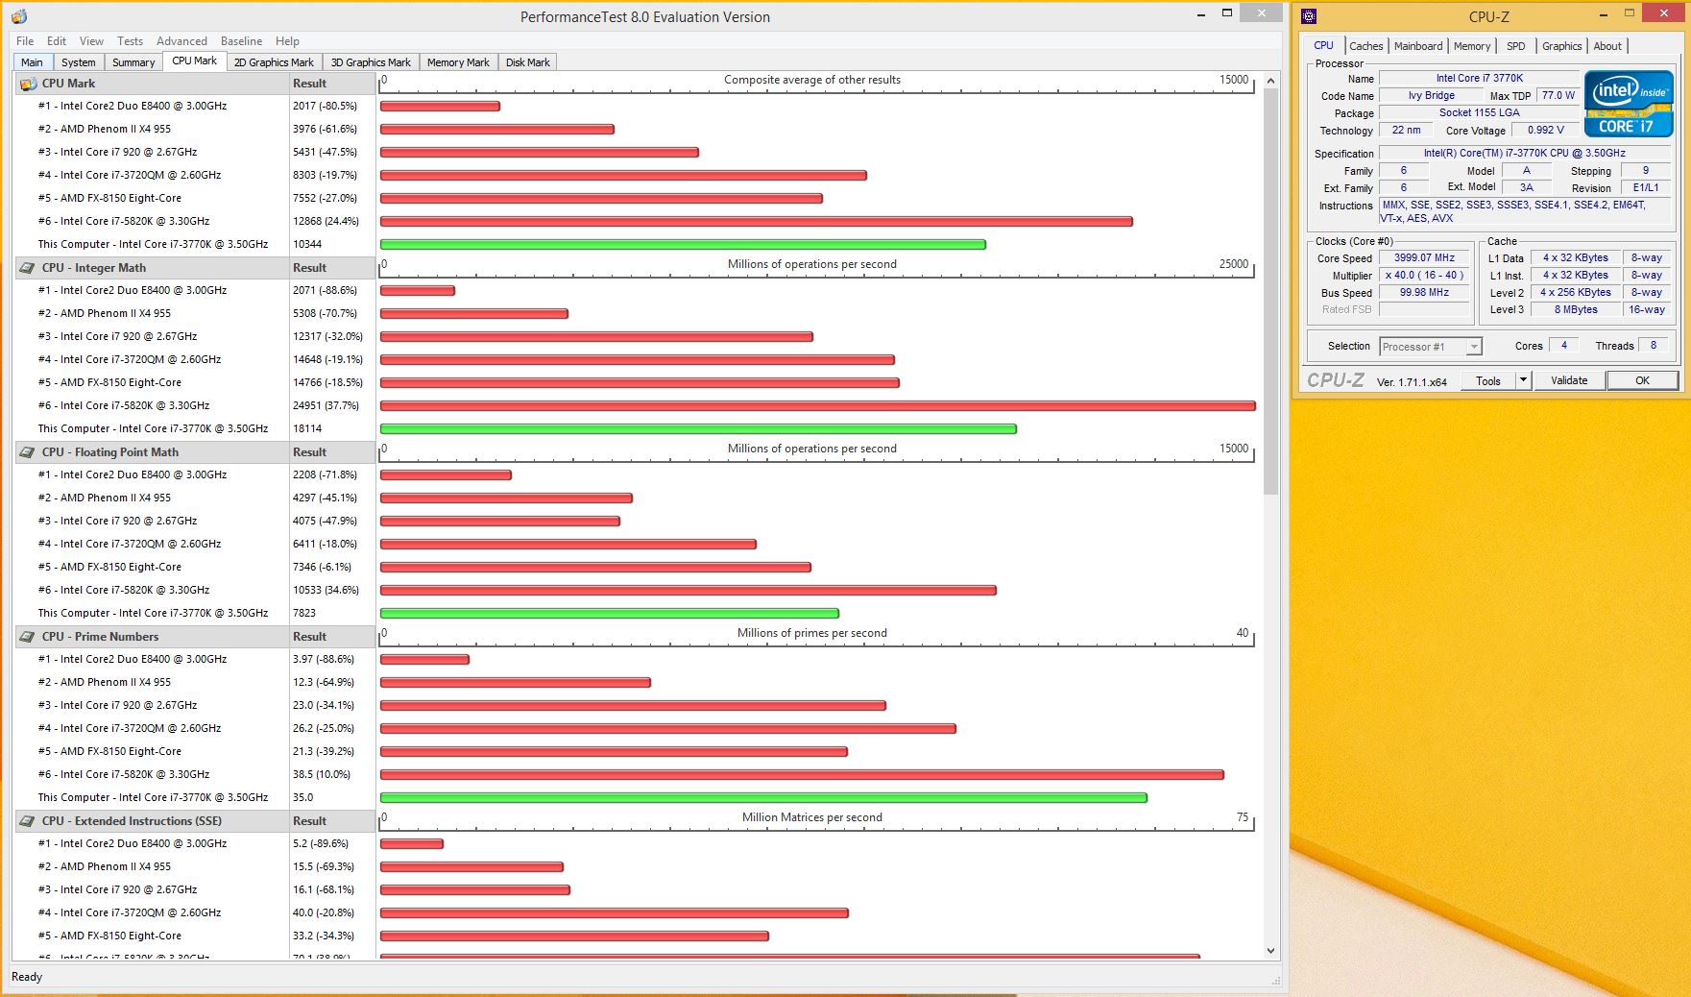This screenshot has width=1691, height=997.
Task: Open the SPD tab in CPU-Z
Action: coord(1516,46)
